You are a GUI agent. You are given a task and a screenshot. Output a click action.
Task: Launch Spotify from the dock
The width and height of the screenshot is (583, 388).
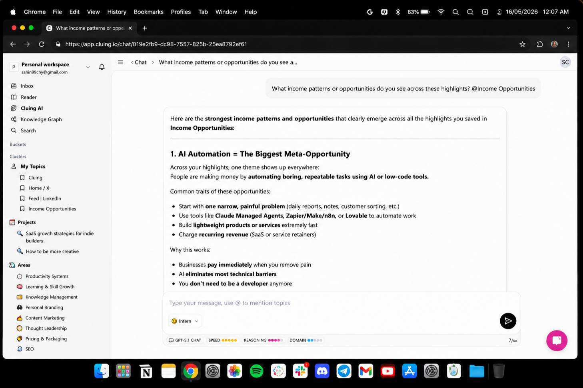tap(256, 371)
